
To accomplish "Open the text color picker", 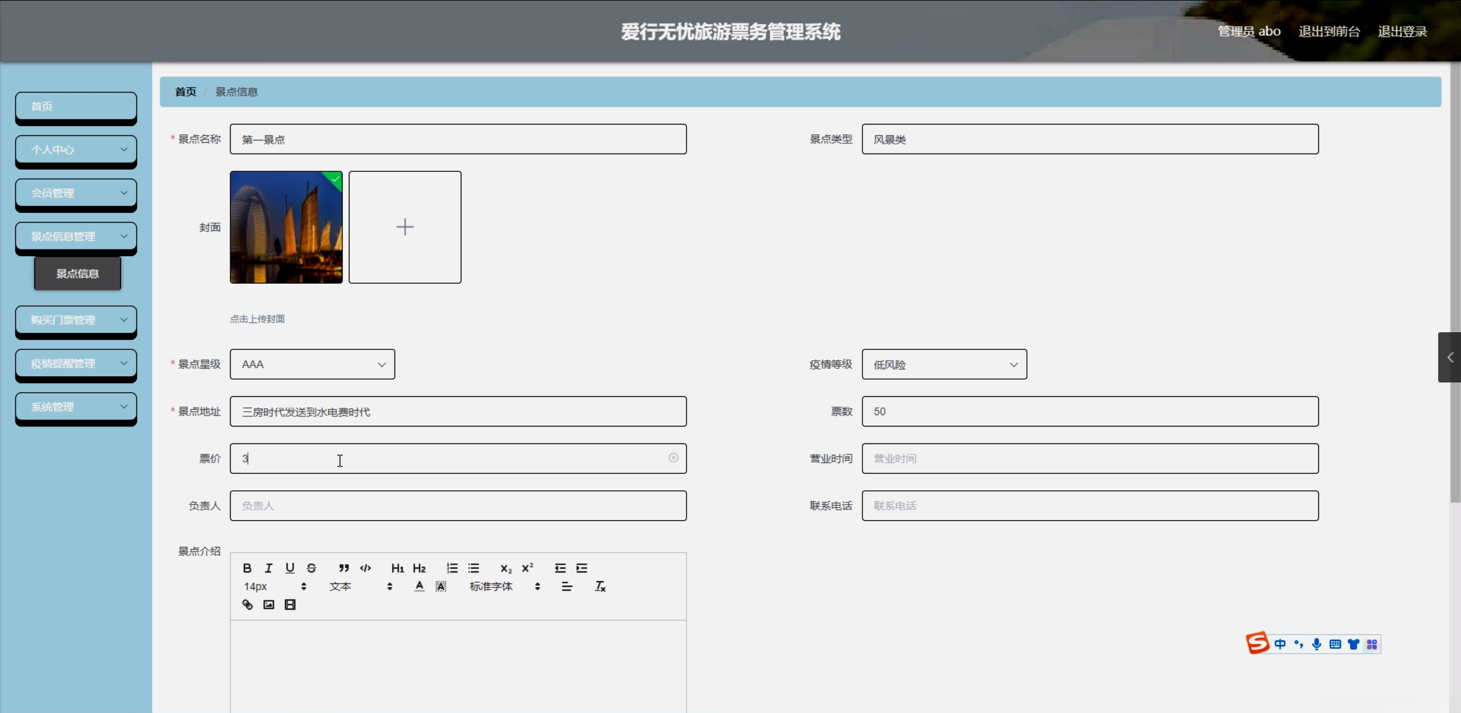I will pos(419,586).
